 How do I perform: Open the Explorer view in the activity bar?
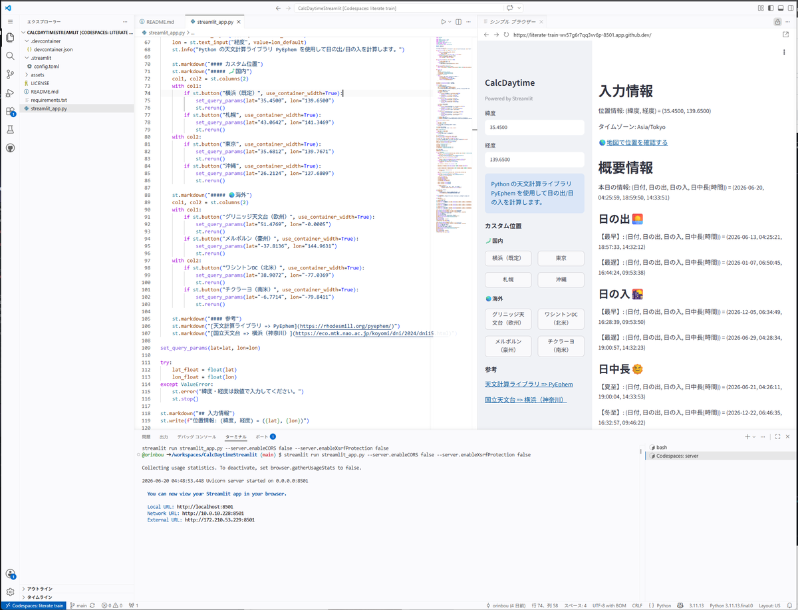10,37
